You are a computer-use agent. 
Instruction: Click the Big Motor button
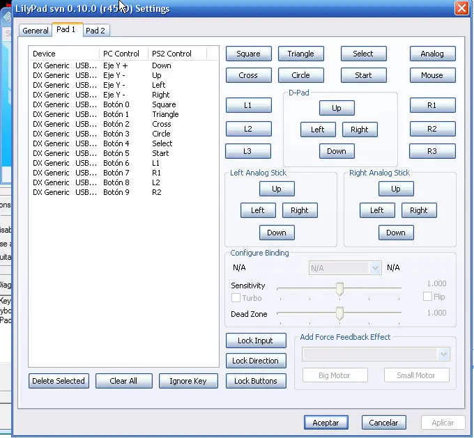pyautogui.click(x=335, y=375)
